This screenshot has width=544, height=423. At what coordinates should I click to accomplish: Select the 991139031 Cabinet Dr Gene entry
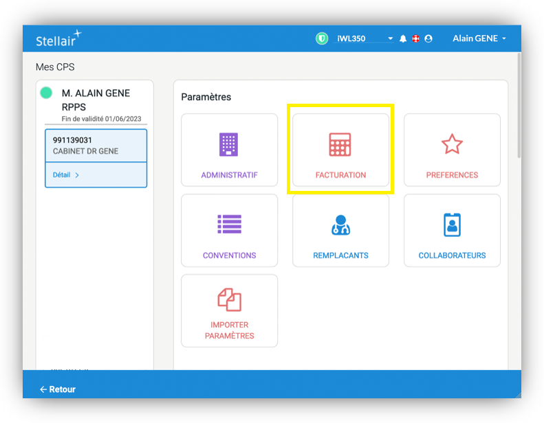pyautogui.click(x=96, y=146)
